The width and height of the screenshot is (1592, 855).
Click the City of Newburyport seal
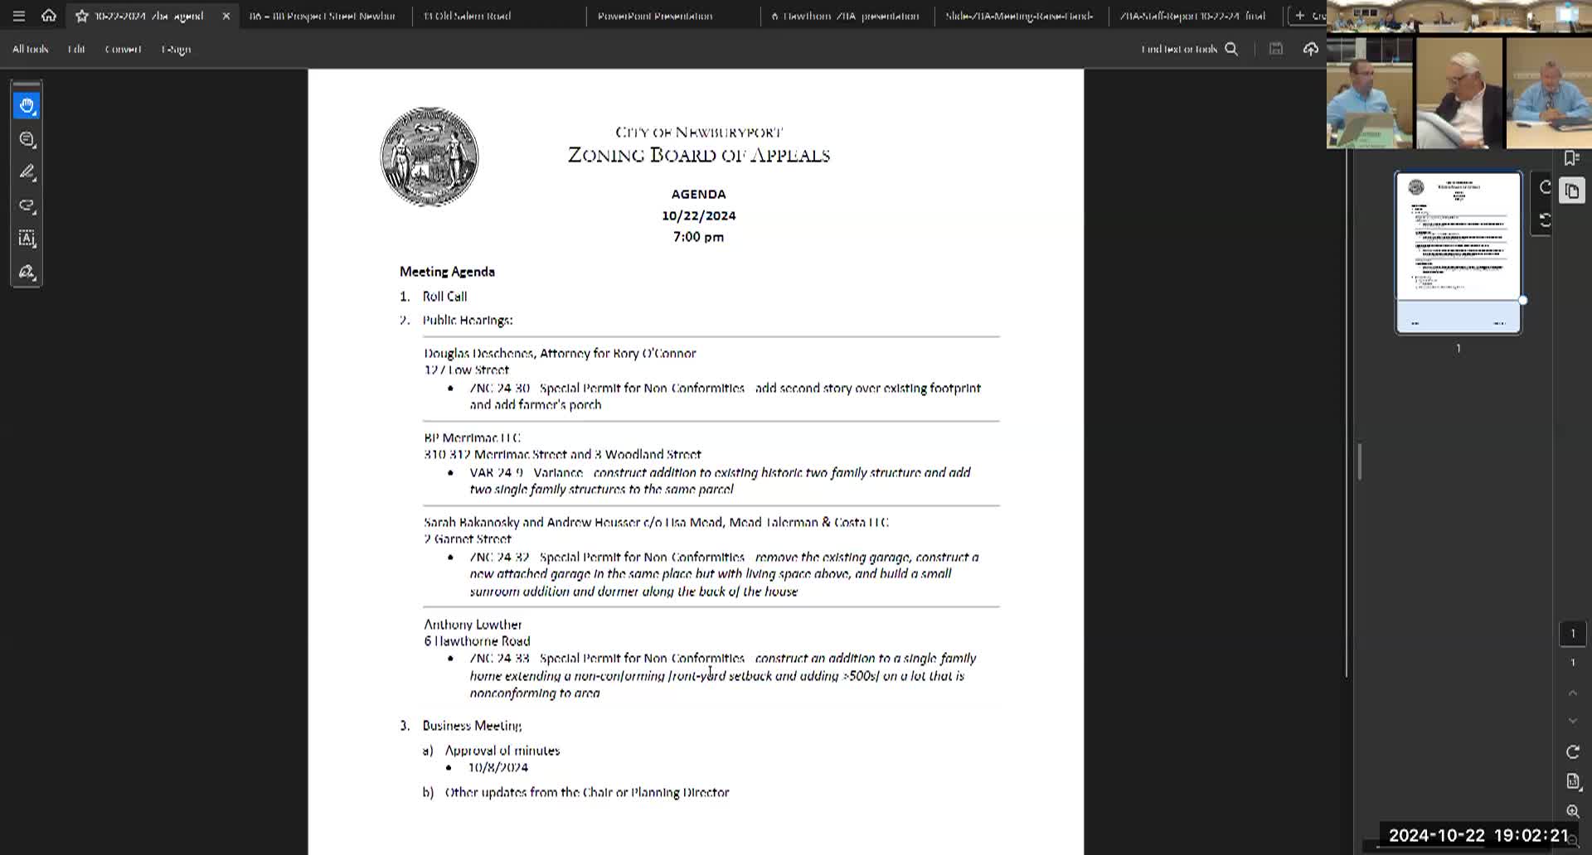pyautogui.click(x=429, y=157)
